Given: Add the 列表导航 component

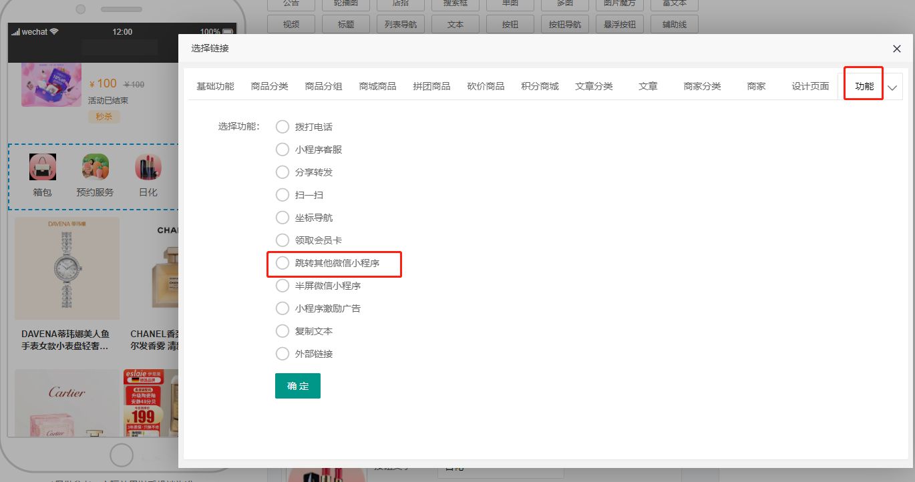Looking at the screenshot, I should pos(401,25).
